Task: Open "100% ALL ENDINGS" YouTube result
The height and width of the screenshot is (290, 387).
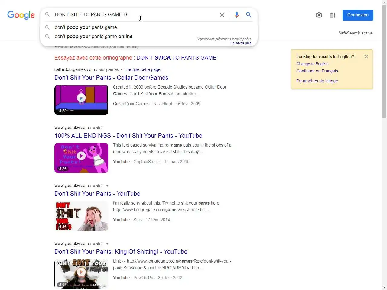Action: point(128,136)
